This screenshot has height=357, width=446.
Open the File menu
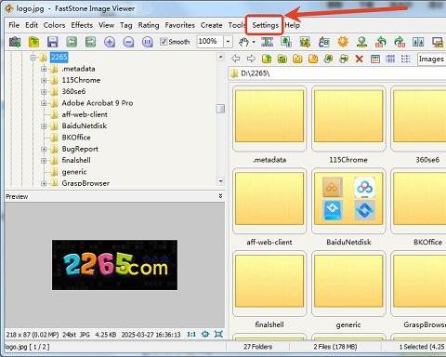[14, 25]
